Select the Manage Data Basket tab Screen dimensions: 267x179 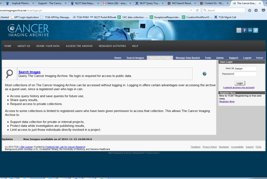pos(188,58)
